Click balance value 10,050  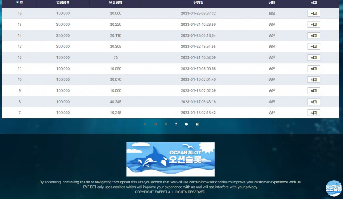click(x=115, y=69)
